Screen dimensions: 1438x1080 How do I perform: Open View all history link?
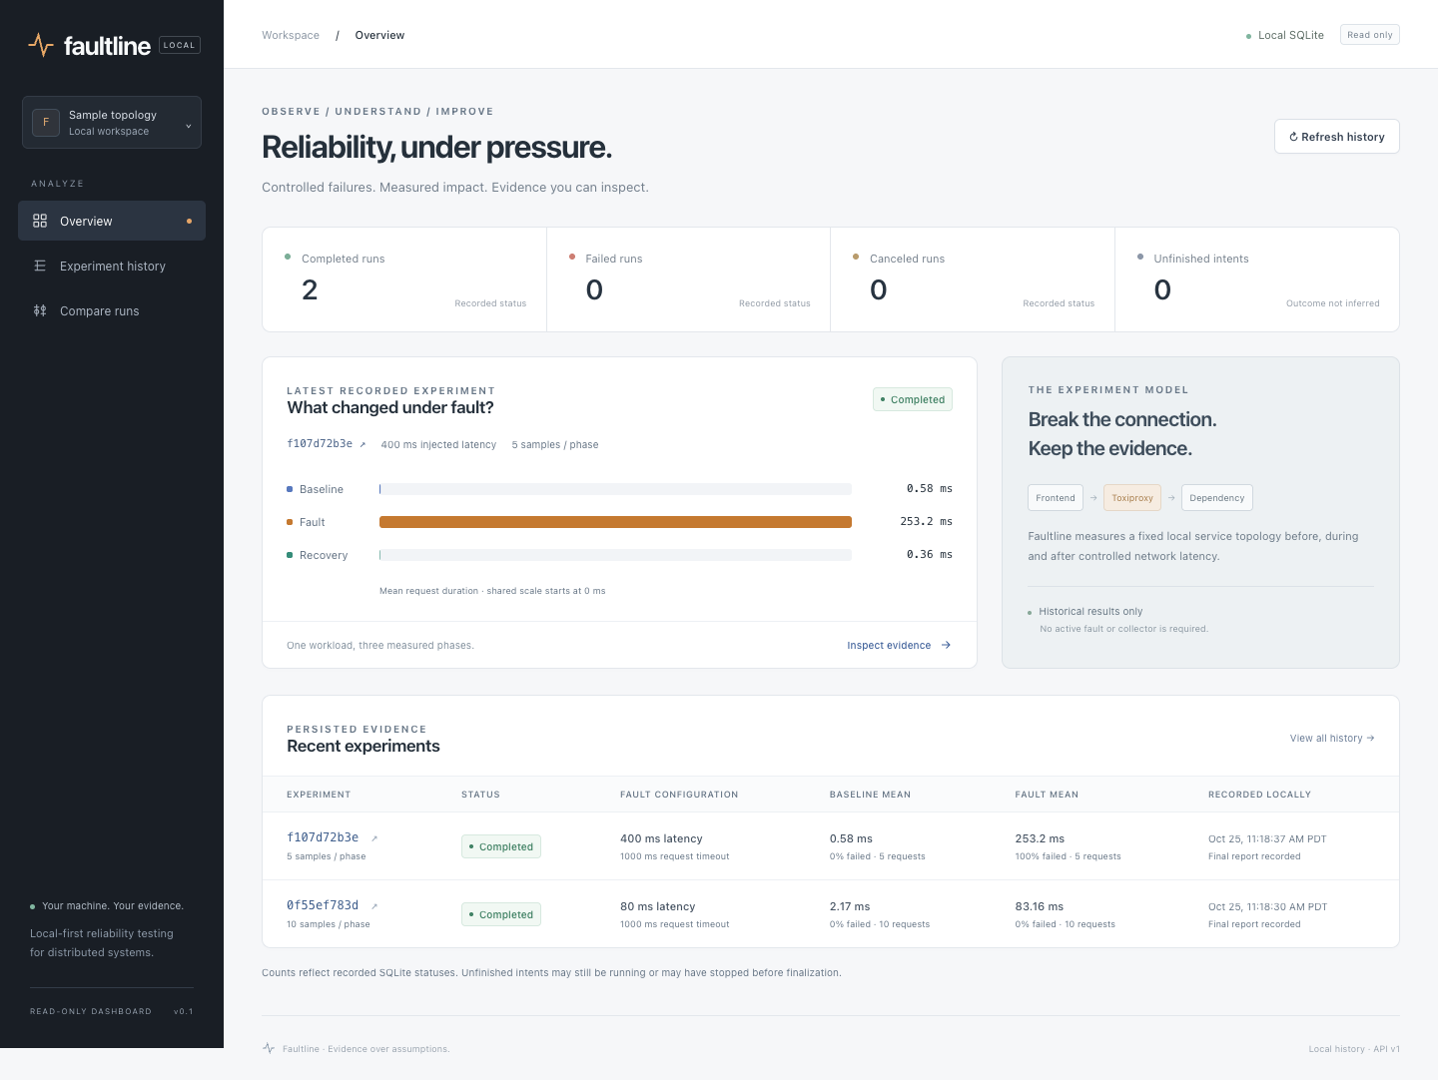(x=1332, y=738)
